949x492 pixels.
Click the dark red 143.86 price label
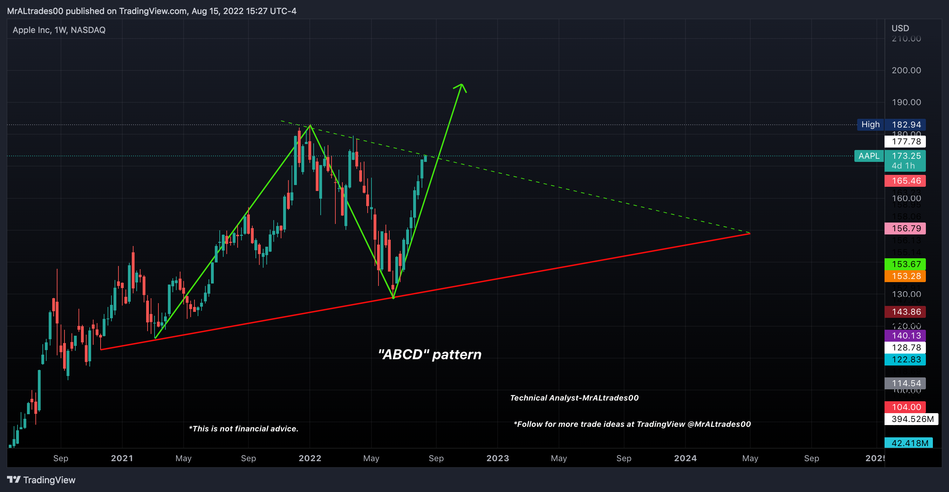pyautogui.click(x=905, y=312)
